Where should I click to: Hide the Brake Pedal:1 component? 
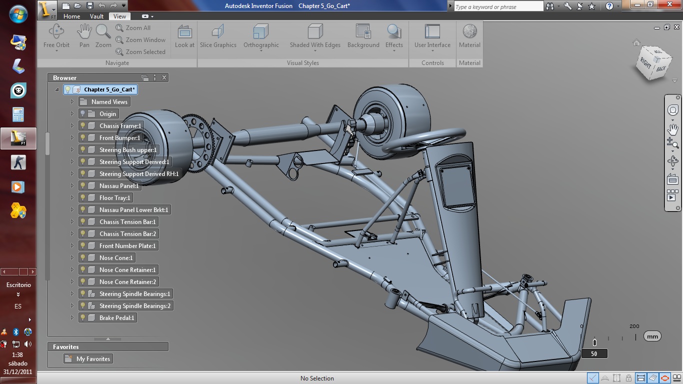(83, 317)
